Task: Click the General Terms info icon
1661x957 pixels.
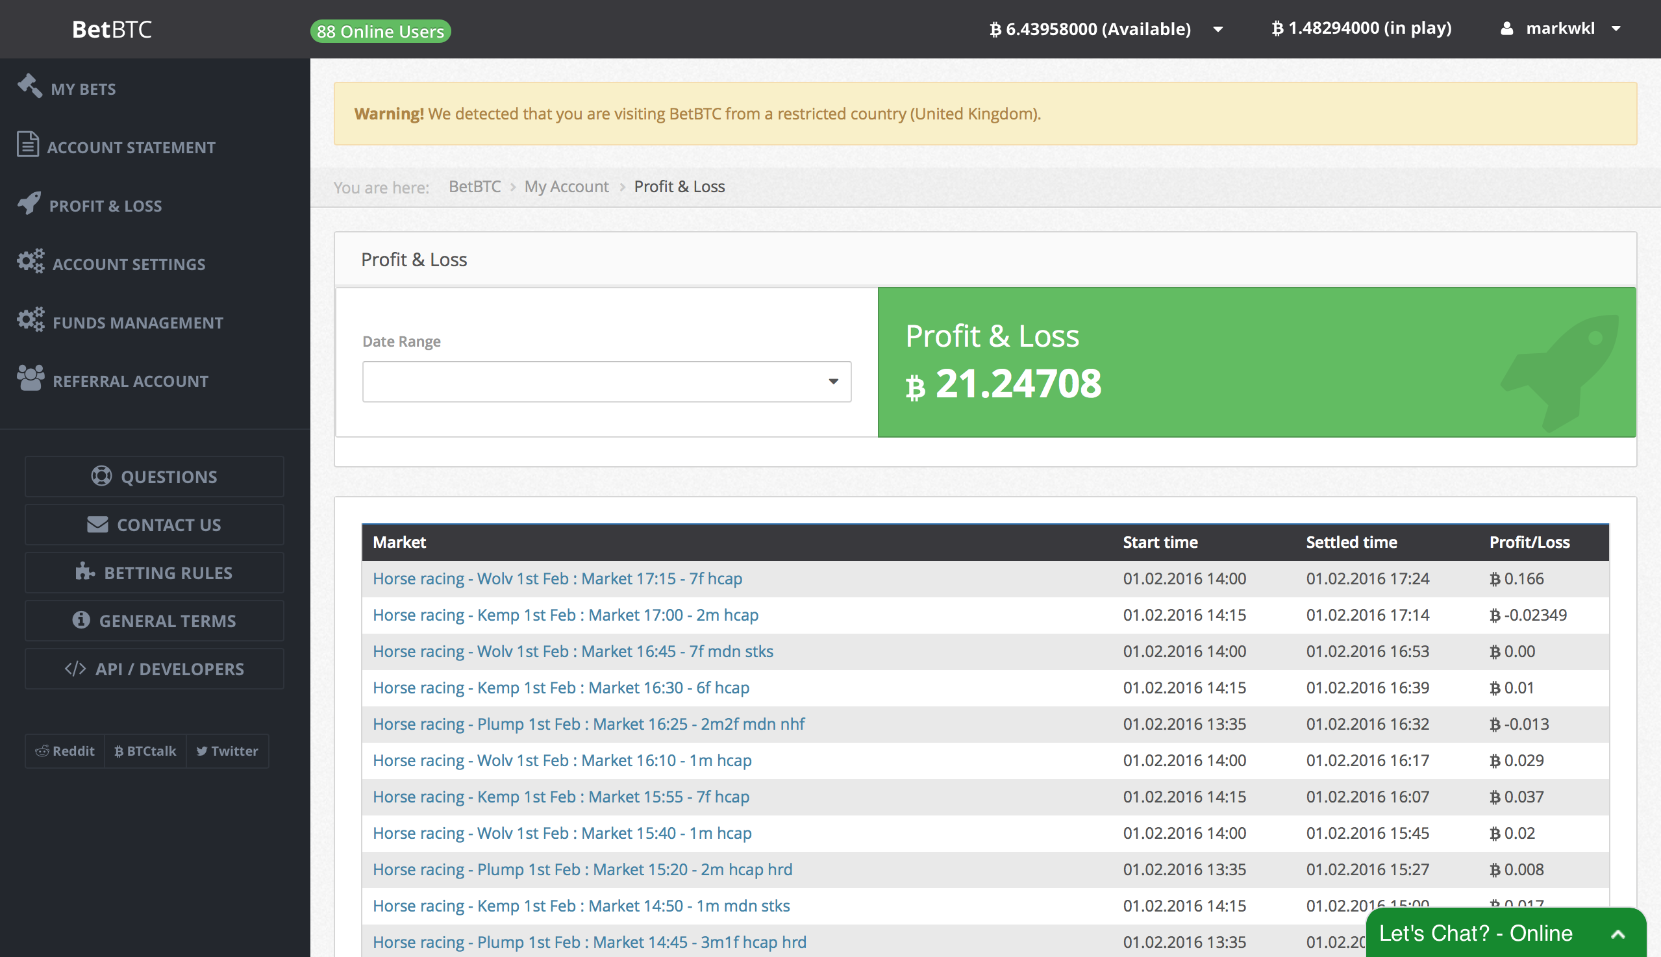Action: [x=81, y=619]
